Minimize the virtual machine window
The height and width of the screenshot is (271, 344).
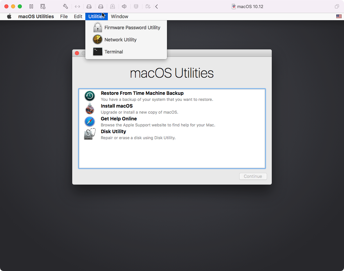click(x=13, y=7)
